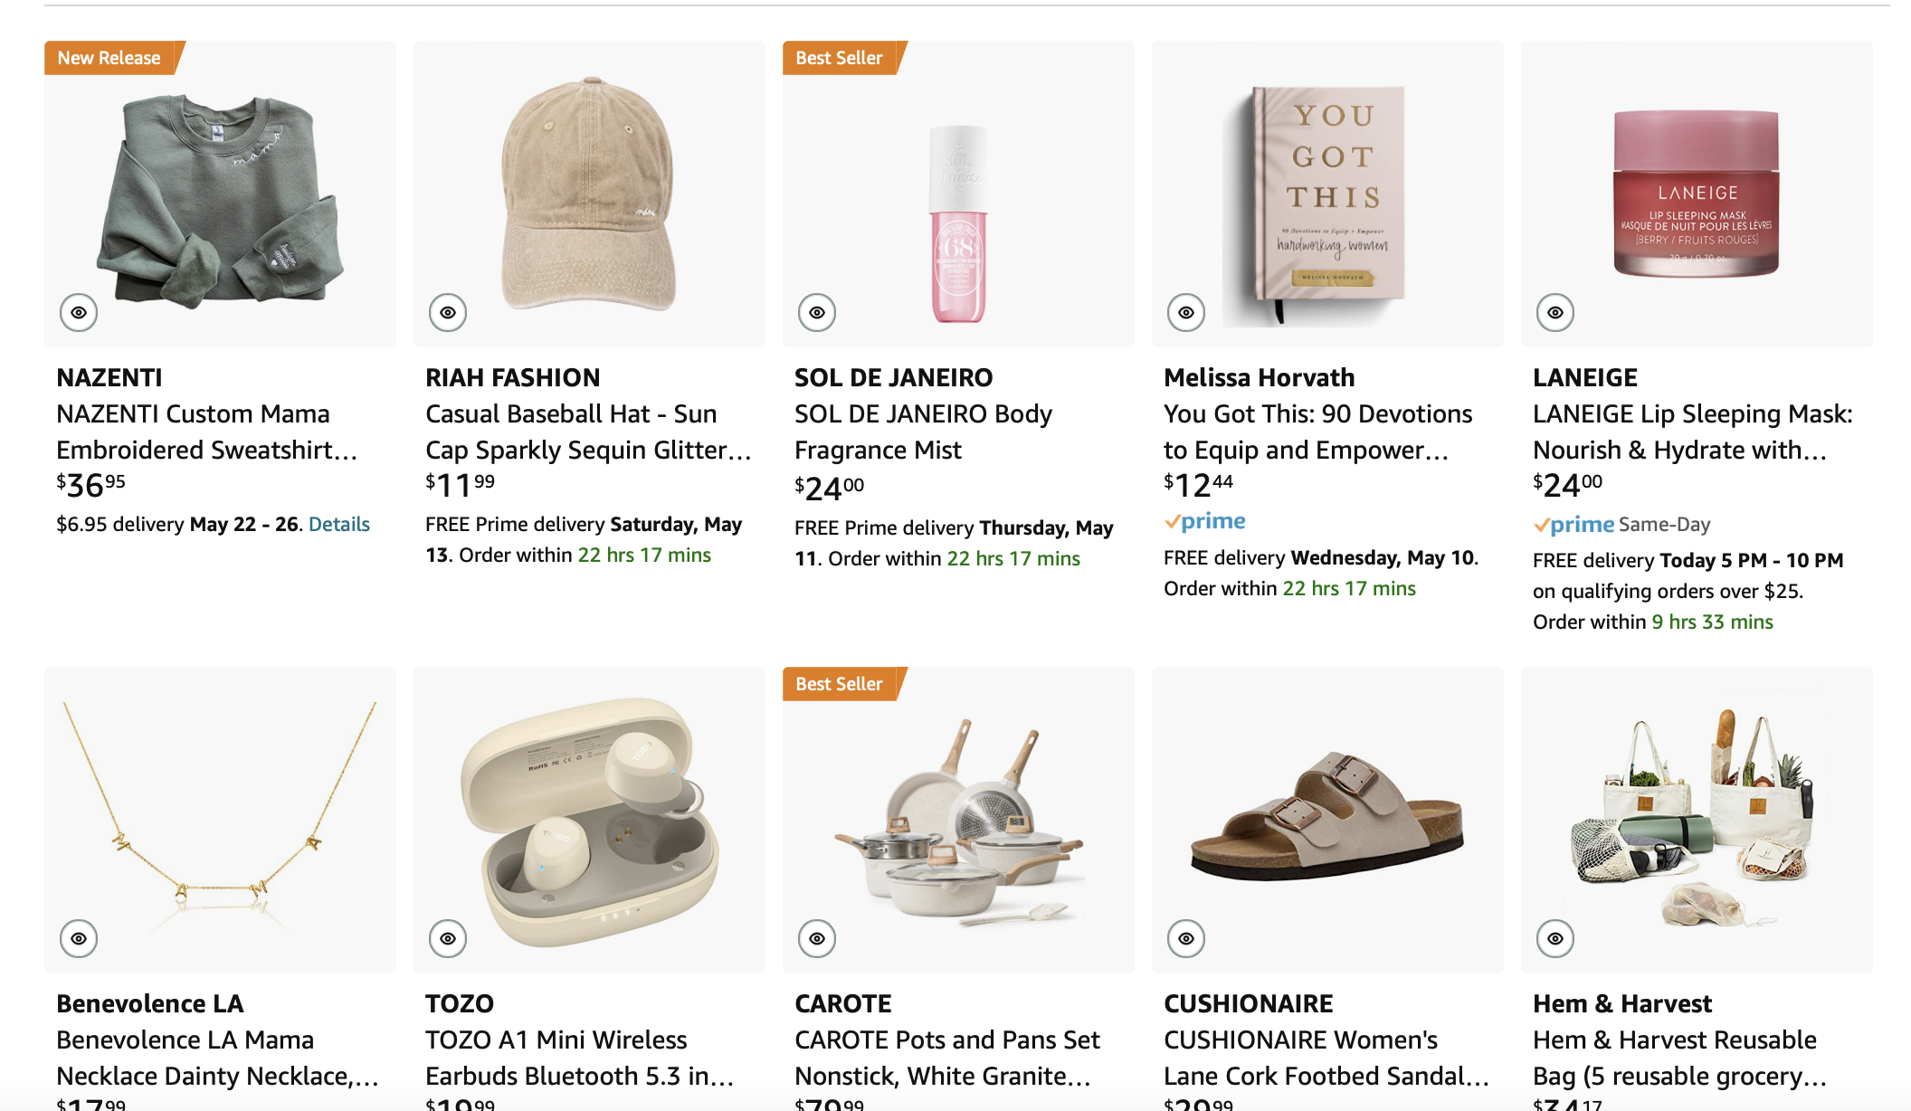Image resolution: width=1911 pixels, height=1111 pixels.
Task: Click quick-look eye icon on NAZENTI sweatshirt
Action: pyautogui.click(x=79, y=313)
